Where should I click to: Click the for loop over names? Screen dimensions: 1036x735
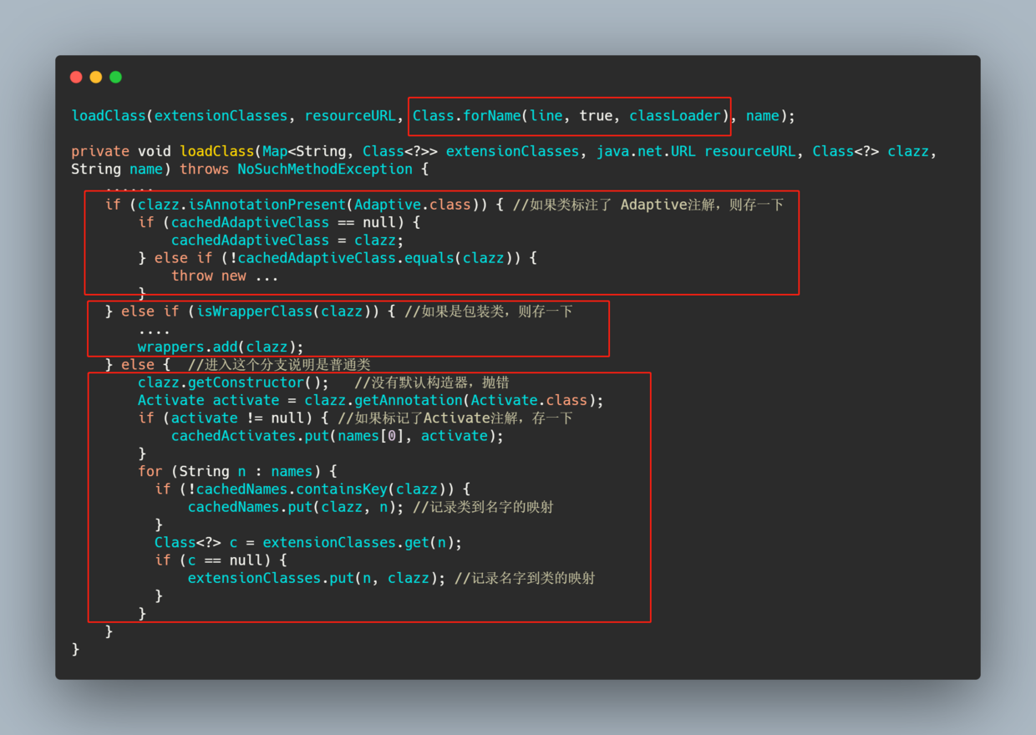click(238, 470)
